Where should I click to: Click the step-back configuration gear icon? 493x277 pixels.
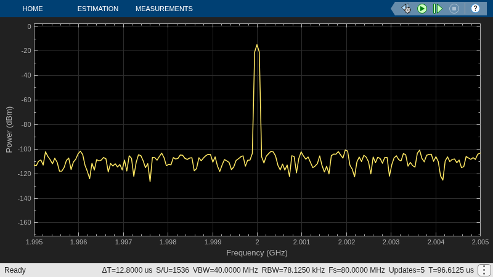(x=406, y=9)
